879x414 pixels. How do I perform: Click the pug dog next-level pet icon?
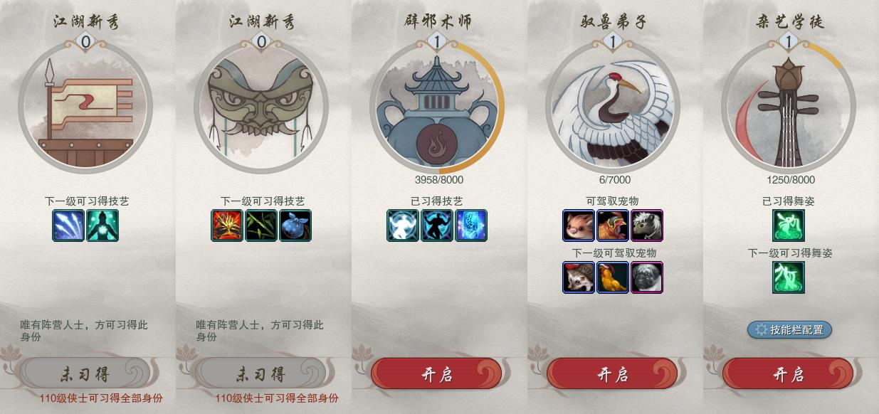(647, 277)
